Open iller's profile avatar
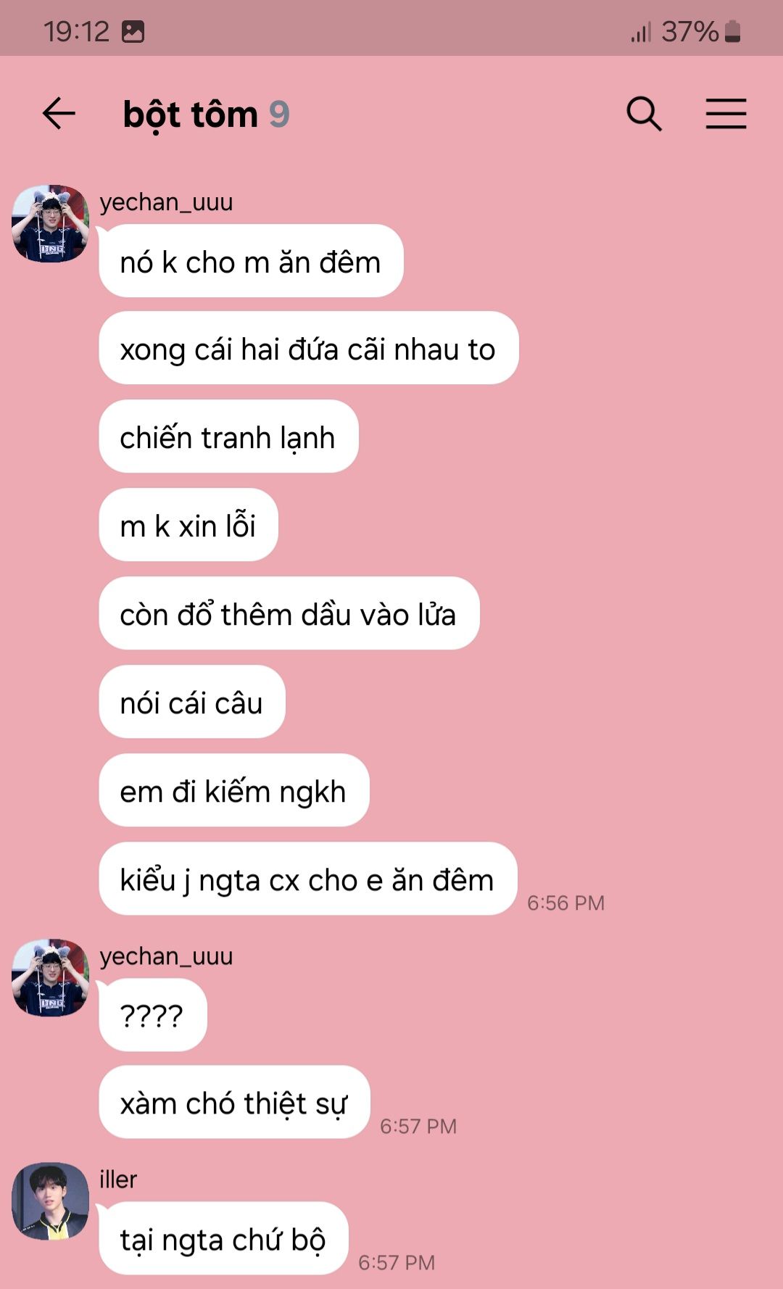 coord(51,1201)
